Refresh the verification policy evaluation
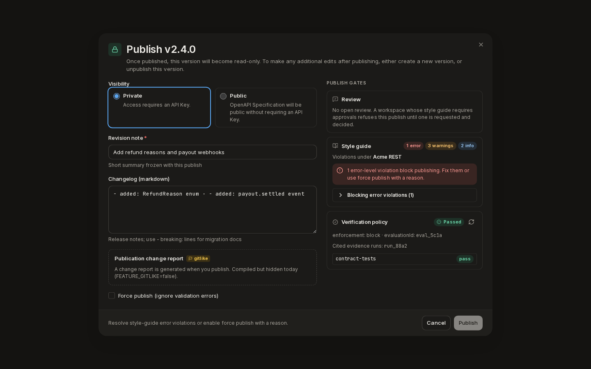 [x=472, y=222]
